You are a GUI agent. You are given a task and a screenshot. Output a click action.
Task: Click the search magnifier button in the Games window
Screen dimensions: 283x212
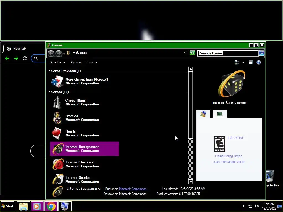click(x=261, y=53)
